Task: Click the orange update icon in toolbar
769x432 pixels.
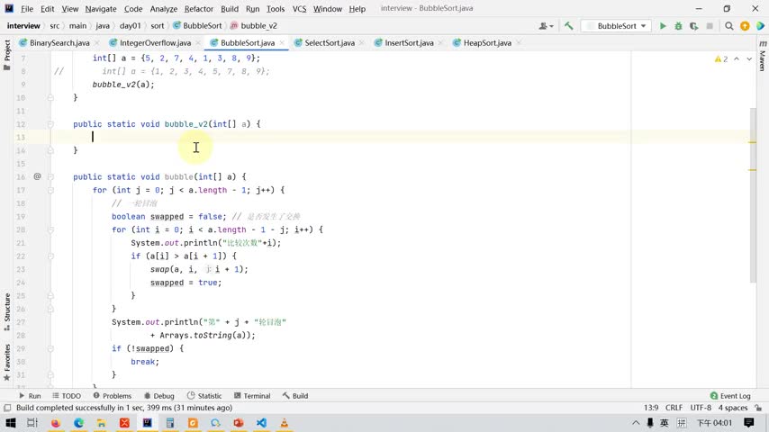Action: (x=745, y=26)
